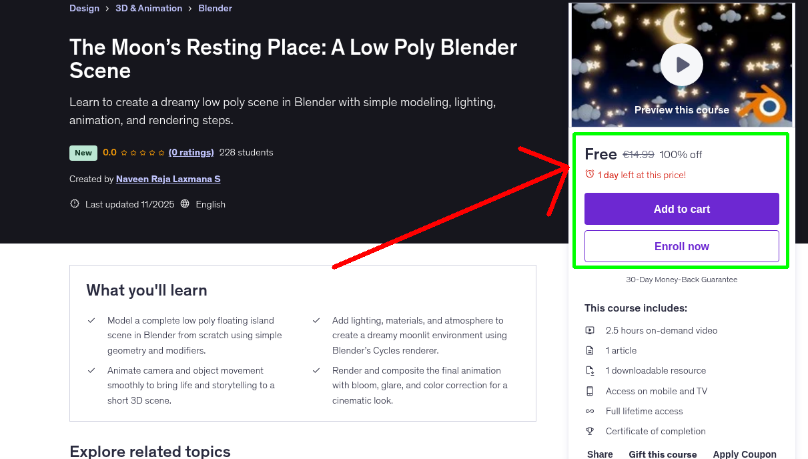
Task: Open instructor Naveen Raja Laxmana S profile
Action: (x=168, y=179)
